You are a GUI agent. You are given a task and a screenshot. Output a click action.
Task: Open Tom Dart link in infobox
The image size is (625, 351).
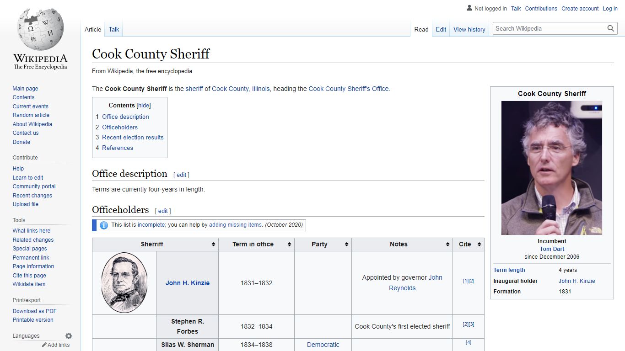point(552,249)
